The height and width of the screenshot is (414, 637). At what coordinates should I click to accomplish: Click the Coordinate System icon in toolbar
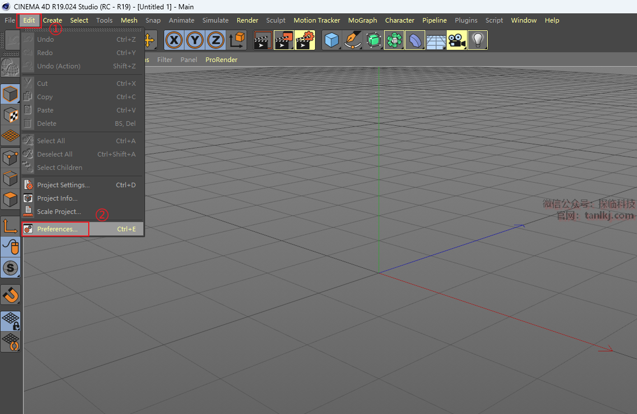237,40
